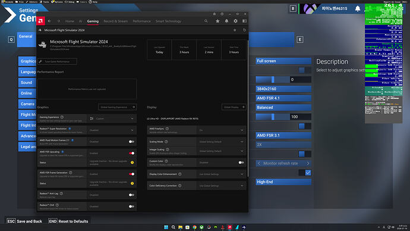
Task: Enable the Radeon Chill toggle
Action: pos(131,207)
